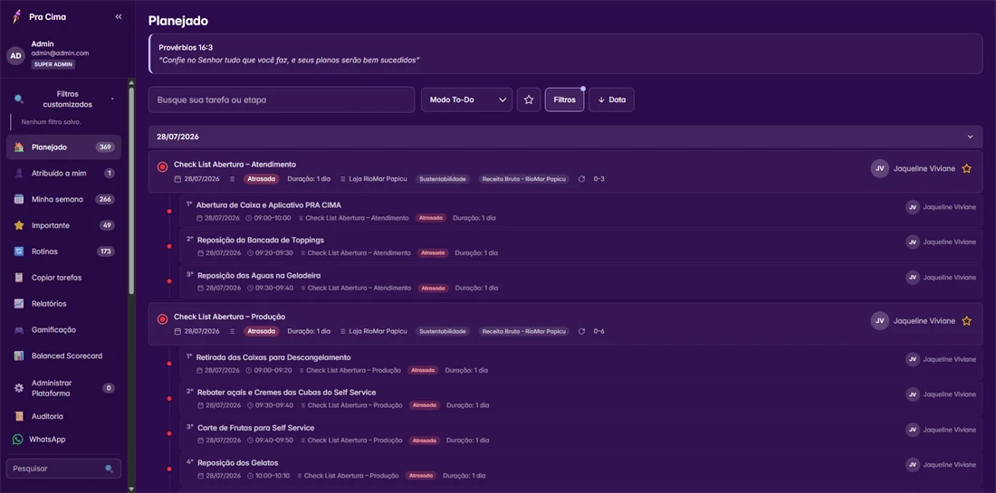The image size is (996, 493).
Task: Click the JV avatar on Reposição dos Gelatos row
Action: [x=913, y=464]
